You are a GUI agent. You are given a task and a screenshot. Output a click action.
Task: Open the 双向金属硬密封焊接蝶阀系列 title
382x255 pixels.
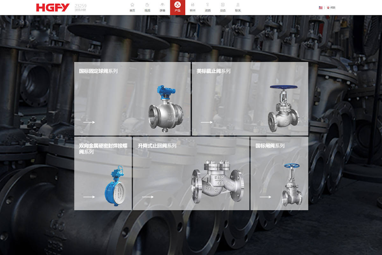103,149
